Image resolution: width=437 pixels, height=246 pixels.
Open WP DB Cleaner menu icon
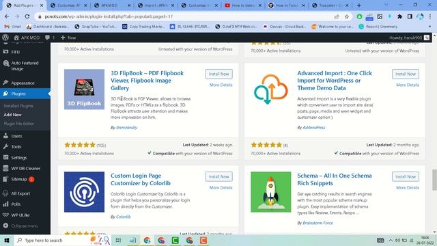click(5, 168)
